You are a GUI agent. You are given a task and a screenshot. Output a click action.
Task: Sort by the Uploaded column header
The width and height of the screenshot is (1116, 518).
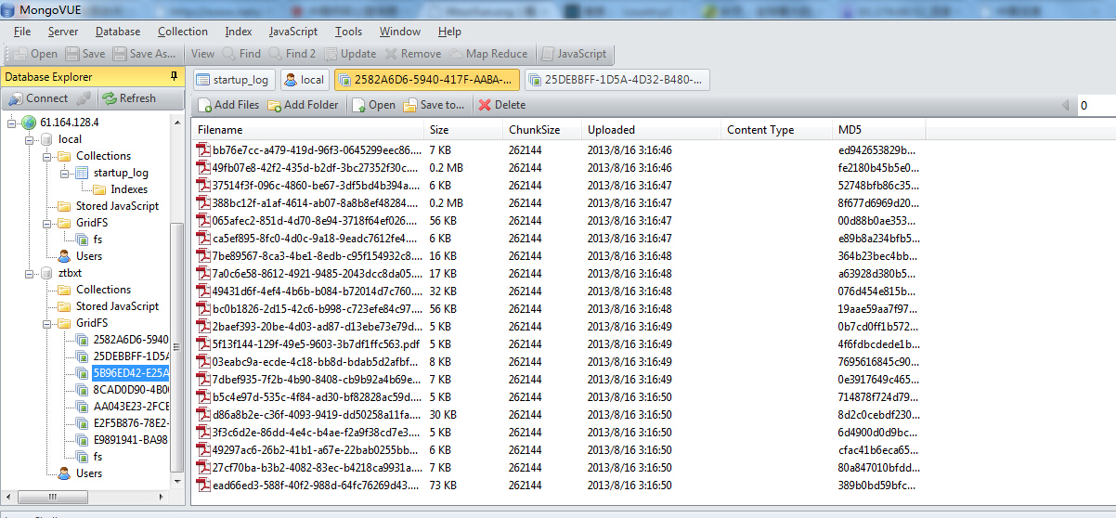(652, 130)
